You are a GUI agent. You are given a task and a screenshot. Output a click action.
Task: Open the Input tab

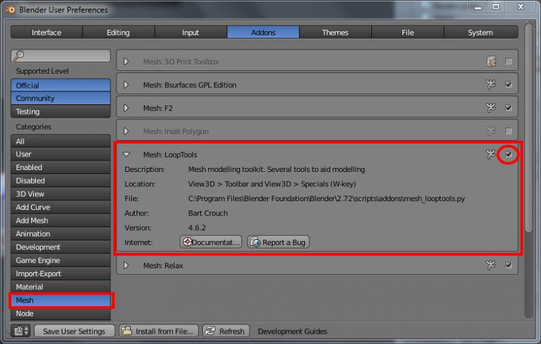point(191,32)
